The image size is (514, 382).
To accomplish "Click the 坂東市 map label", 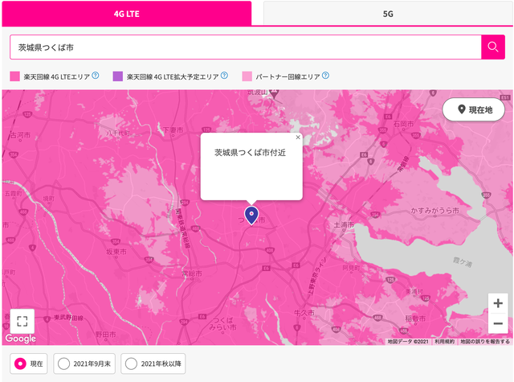I will coord(116,252).
